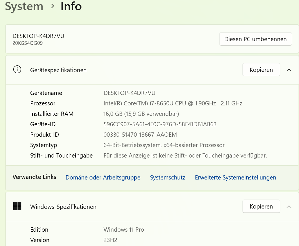
Task: Click the Geräte-ID value text
Action: pos(160,124)
